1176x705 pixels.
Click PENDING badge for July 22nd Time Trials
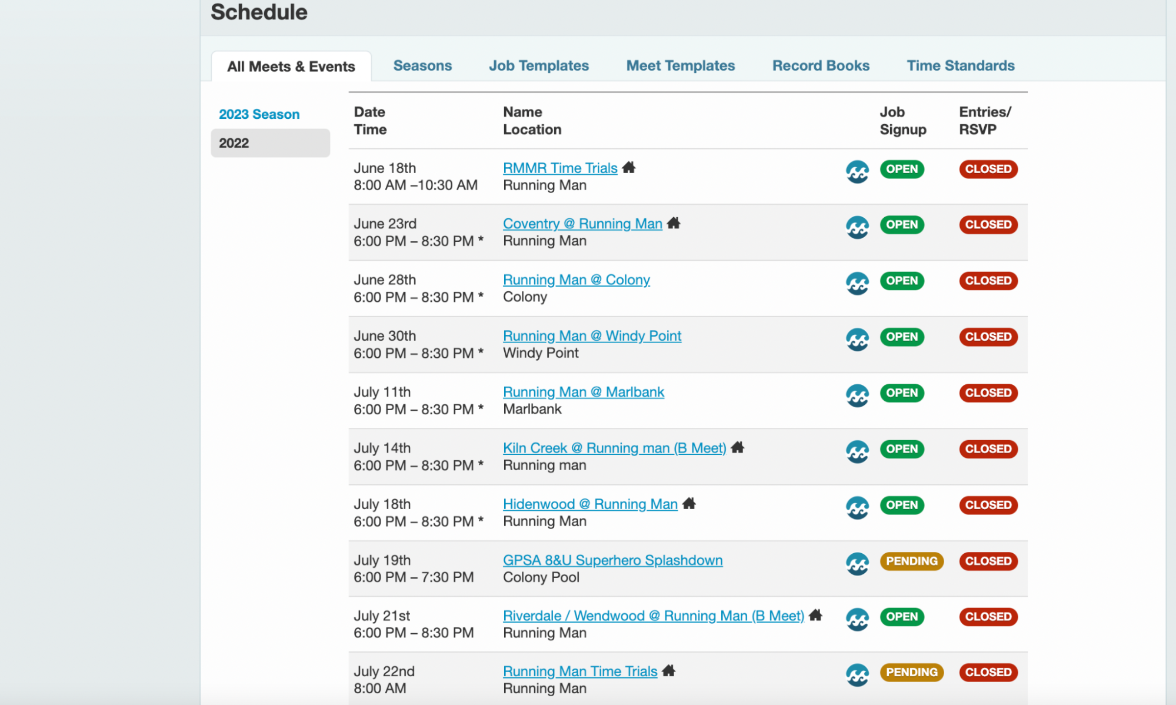click(911, 672)
